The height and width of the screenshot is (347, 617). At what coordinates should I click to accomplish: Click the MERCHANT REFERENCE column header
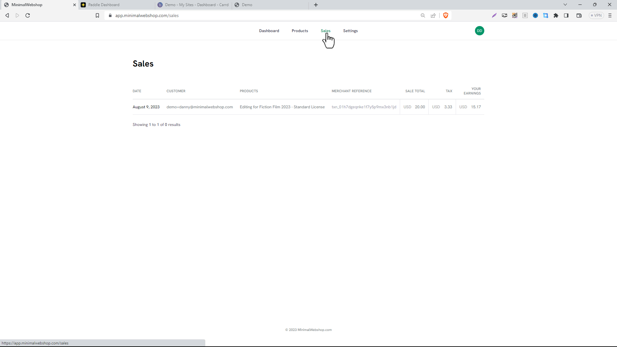coord(352,91)
